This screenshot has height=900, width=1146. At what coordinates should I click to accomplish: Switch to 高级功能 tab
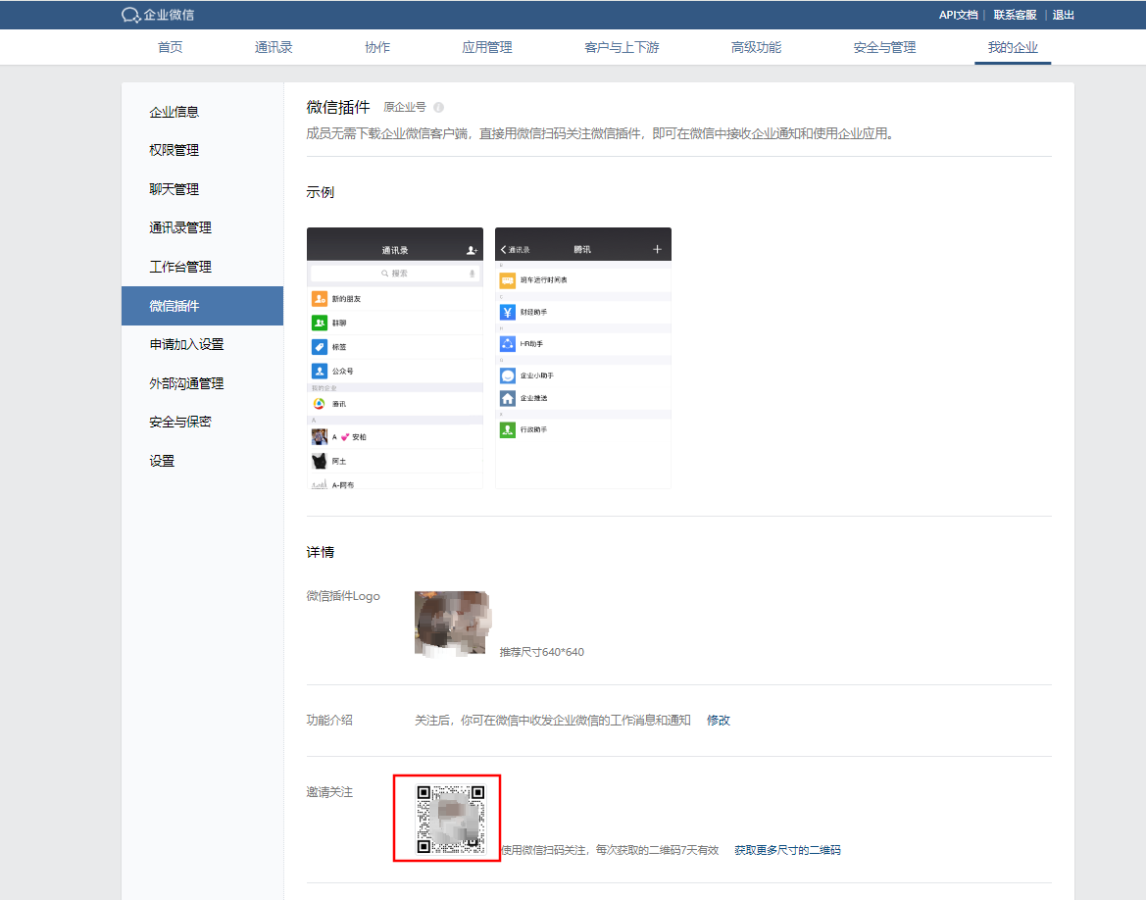(x=756, y=47)
